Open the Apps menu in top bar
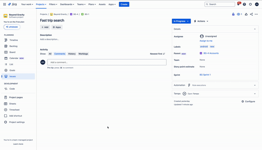This screenshot has height=150, width=262. (x=112, y=4)
